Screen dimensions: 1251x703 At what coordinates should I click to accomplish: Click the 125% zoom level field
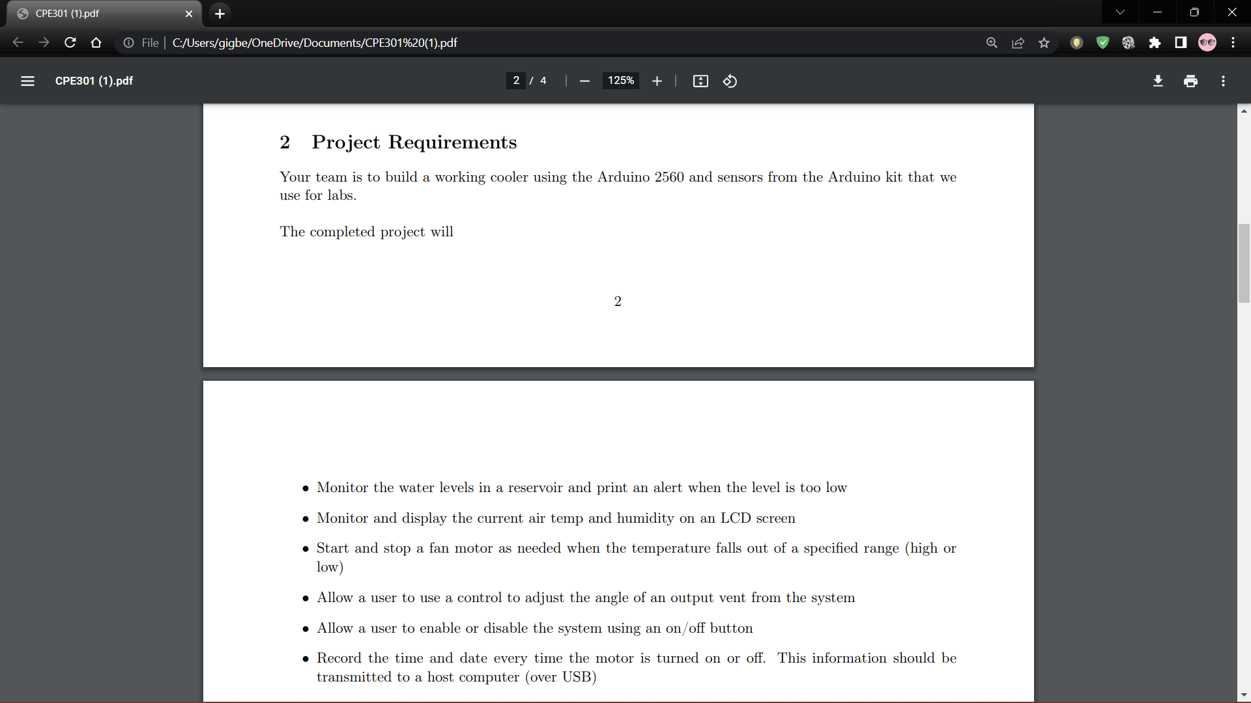620,81
